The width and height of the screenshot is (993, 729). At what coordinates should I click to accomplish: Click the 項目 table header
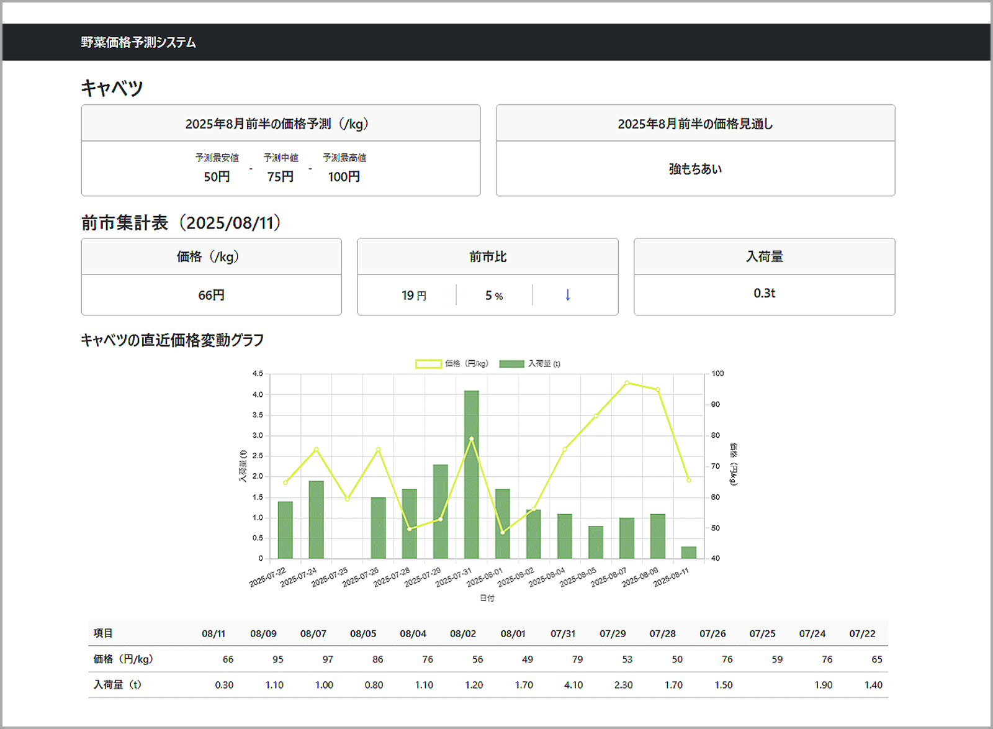click(x=103, y=633)
